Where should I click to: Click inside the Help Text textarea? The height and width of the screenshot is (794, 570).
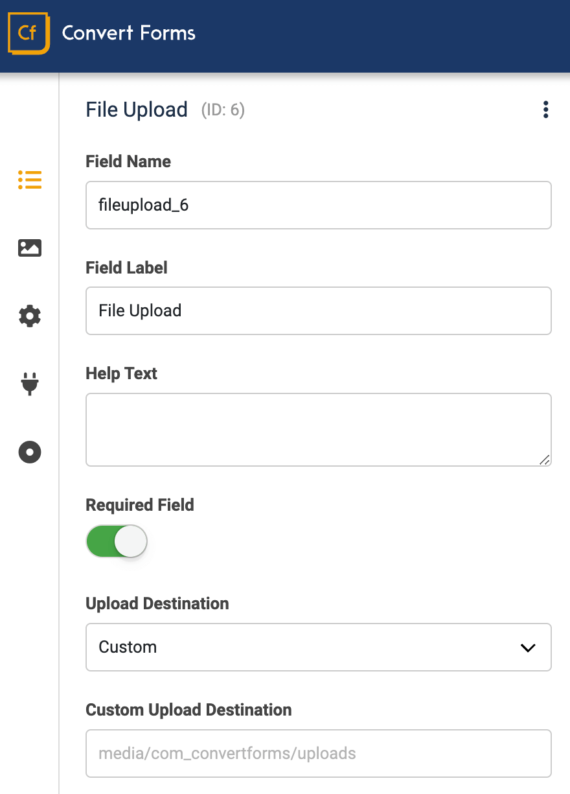coord(318,429)
